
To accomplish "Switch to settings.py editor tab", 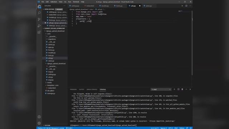I will [75, 6].
